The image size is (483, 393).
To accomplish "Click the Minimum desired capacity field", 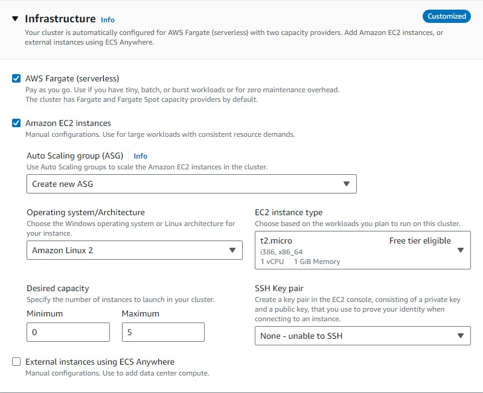I will [66, 332].
